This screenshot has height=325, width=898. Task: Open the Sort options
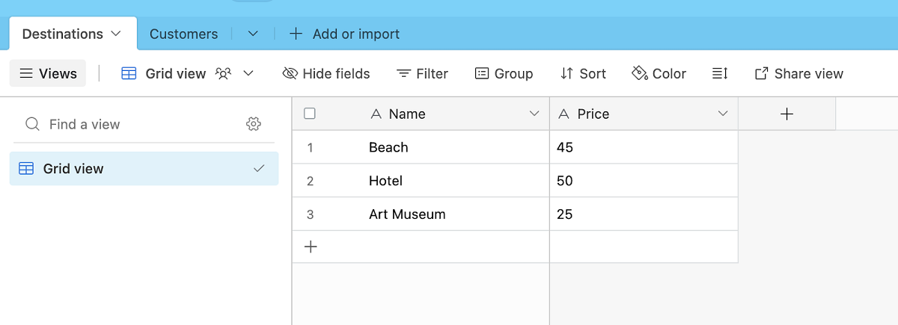click(x=583, y=73)
